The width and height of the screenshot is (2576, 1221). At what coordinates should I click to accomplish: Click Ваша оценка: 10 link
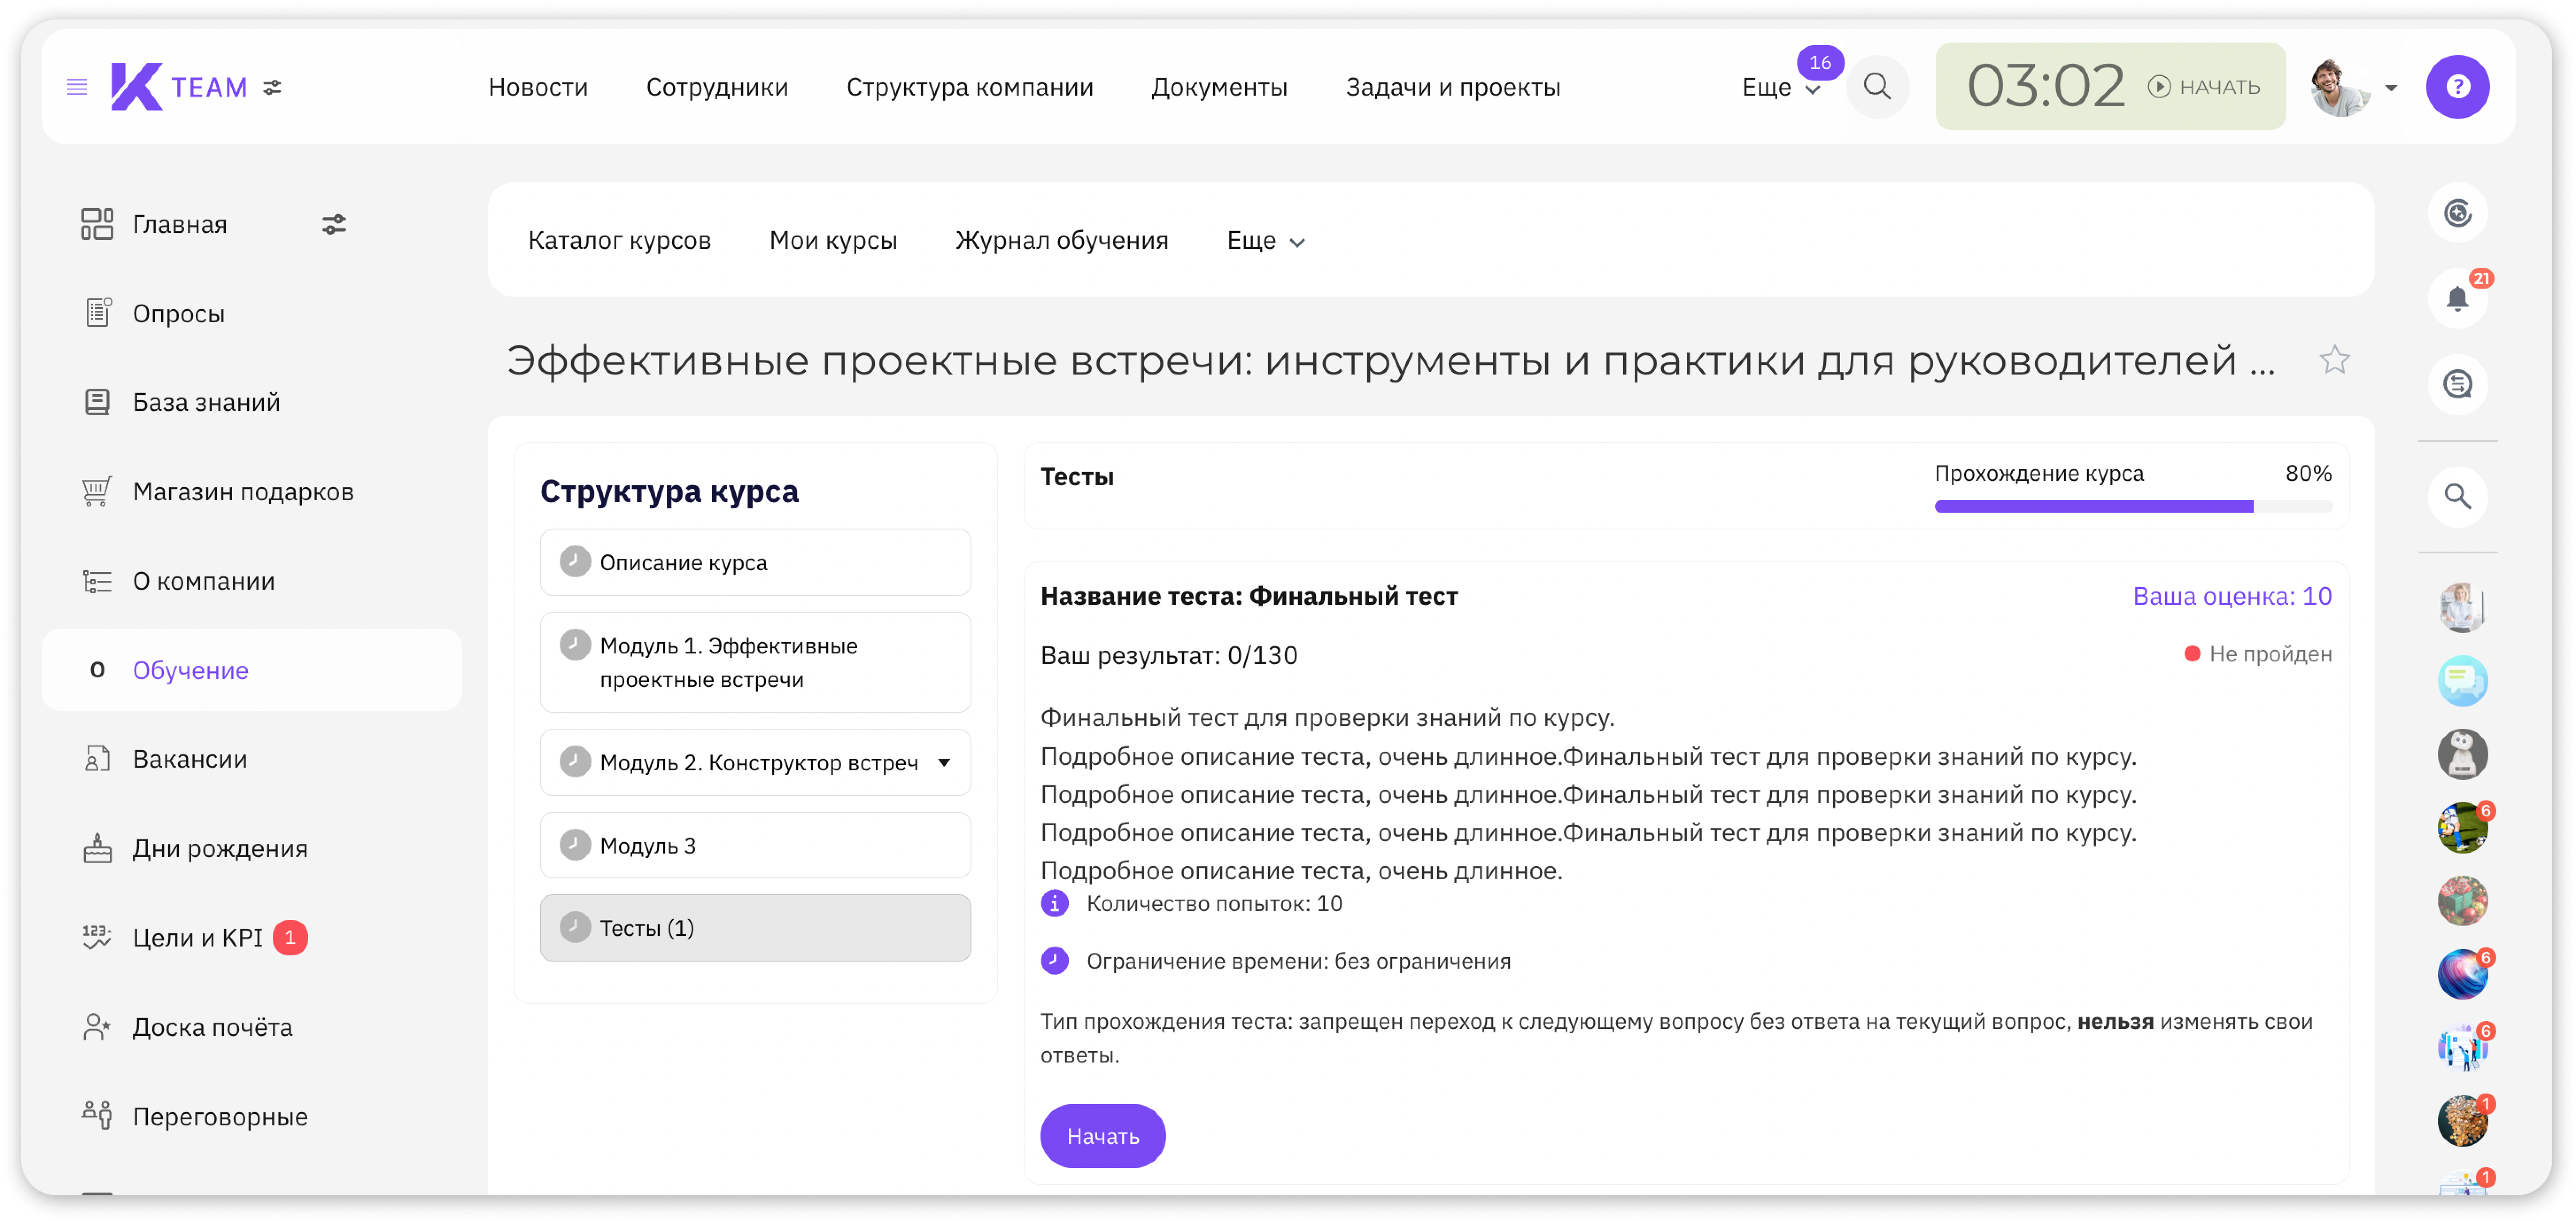[x=2231, y=596]
